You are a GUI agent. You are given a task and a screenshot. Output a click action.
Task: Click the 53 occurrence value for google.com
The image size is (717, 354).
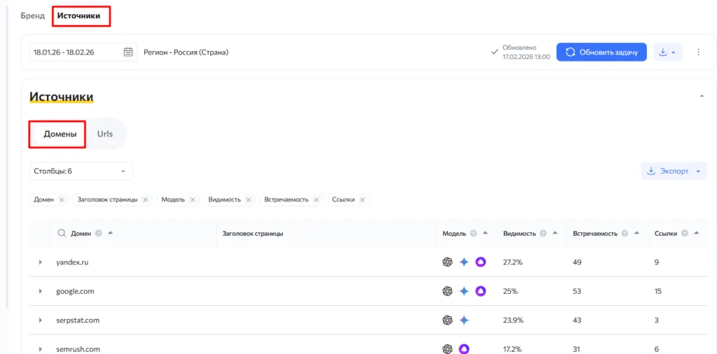pos(577,292)
